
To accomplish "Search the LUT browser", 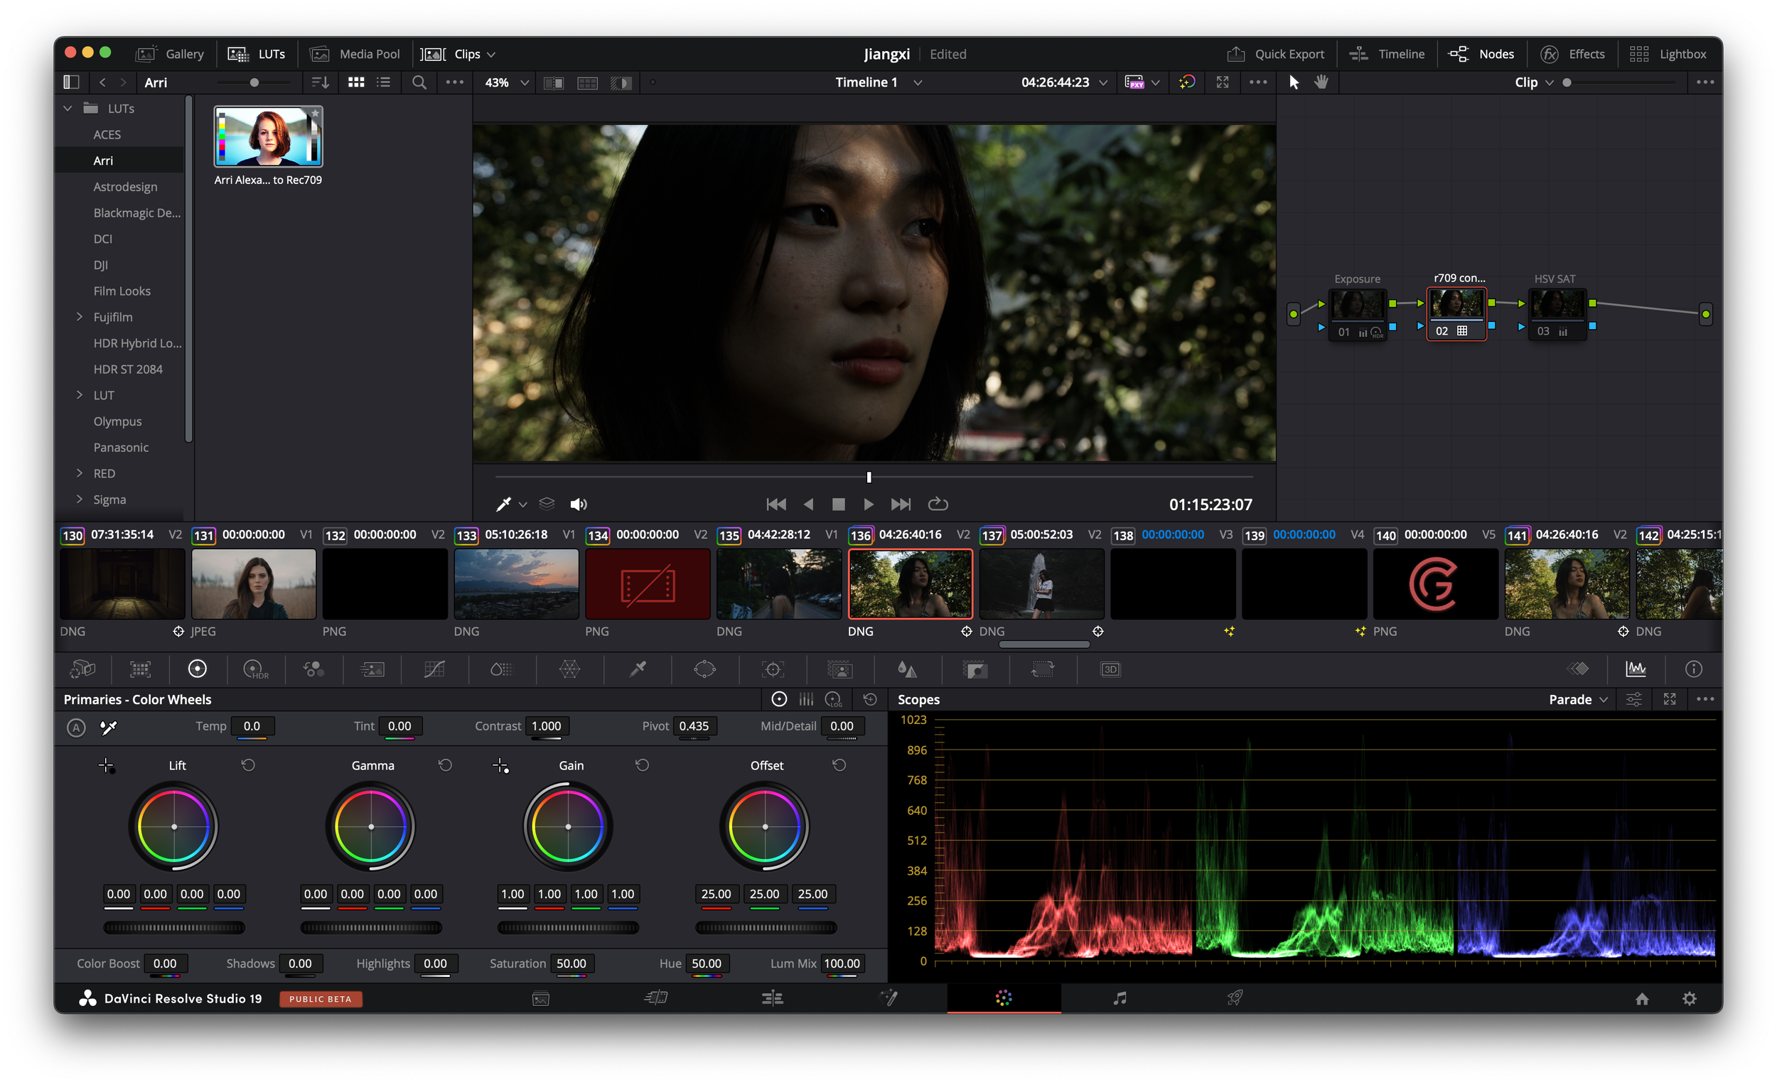I will pos(418,82).
